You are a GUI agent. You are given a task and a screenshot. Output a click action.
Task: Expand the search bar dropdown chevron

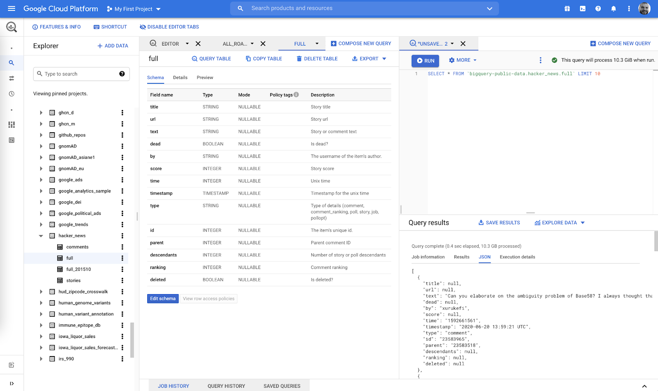pyautogui.click(x=489, y=9)
